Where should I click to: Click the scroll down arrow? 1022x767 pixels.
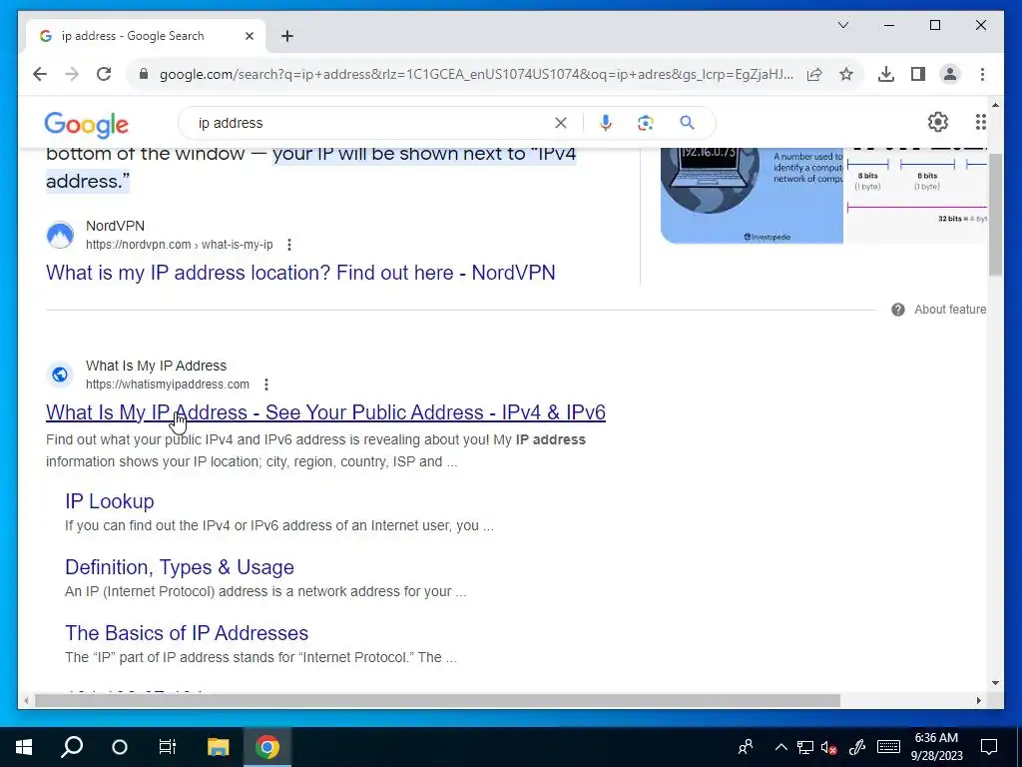(995, 683)
